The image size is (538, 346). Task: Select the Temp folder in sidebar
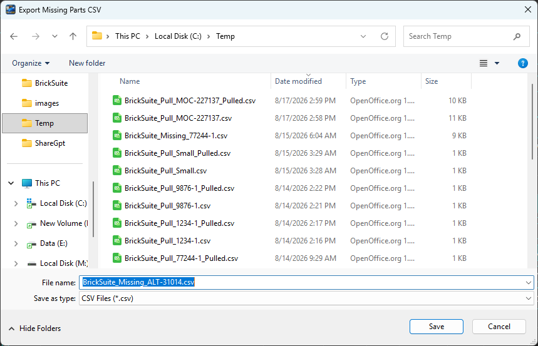(x=44, y=123)
